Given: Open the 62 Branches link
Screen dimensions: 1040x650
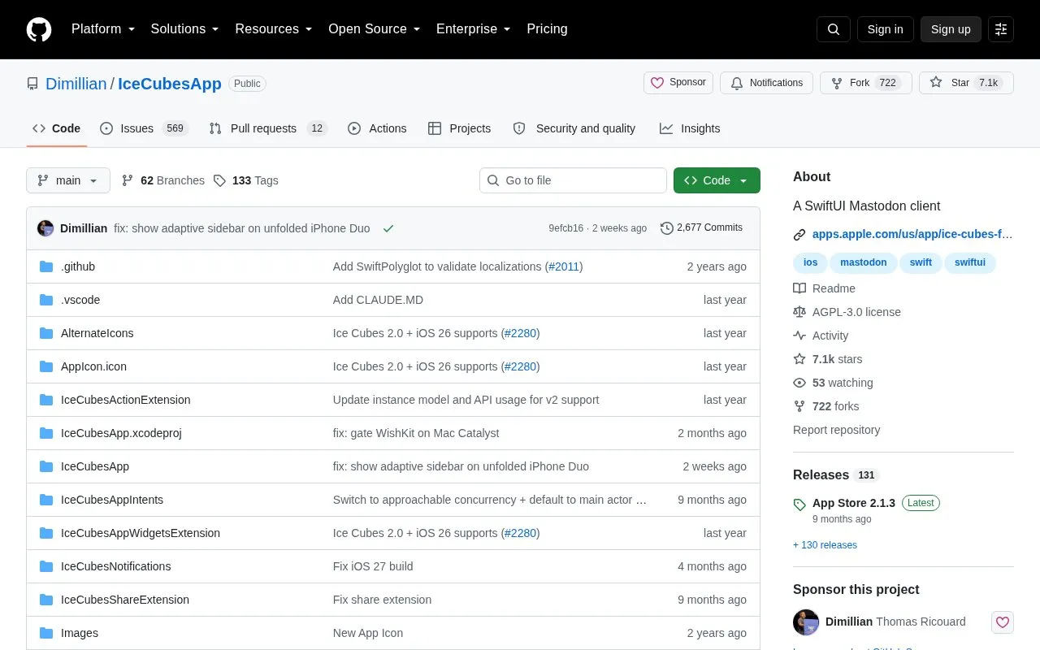Looking at the screenshot, I should [162, 180].
